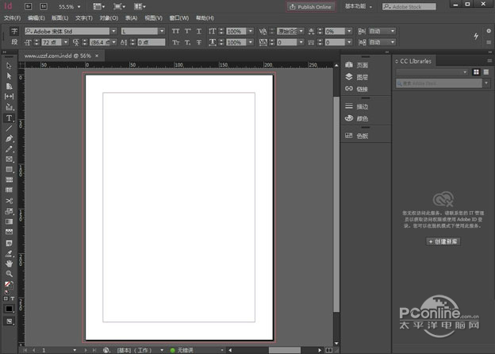Click the Publish Online button
The width and height of the screenshot is (495, 354).
click(x=311, y=6)
